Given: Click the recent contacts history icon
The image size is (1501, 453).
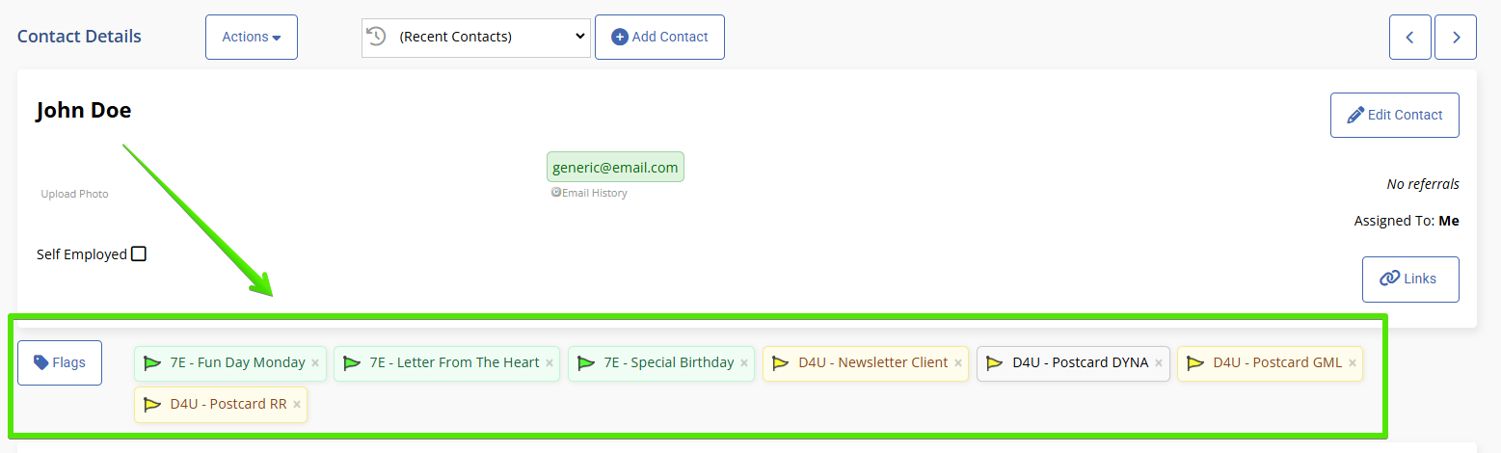Looking at the screenshot, I should (x=377, y=37).
